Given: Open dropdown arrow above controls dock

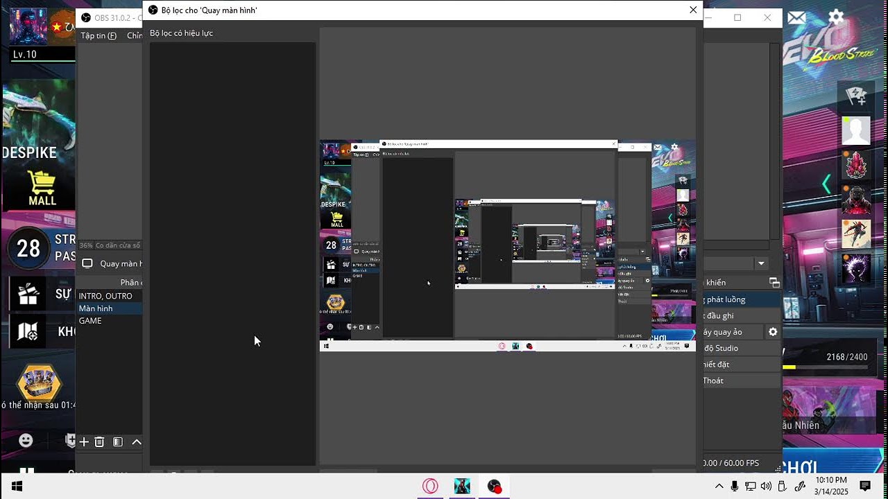Looking at the screenshot, I should 761,263.
